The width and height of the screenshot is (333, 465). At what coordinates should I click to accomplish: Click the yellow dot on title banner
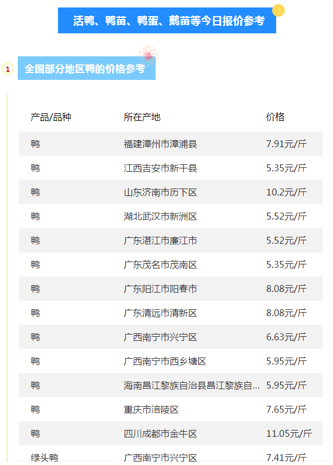coord(278,10)
